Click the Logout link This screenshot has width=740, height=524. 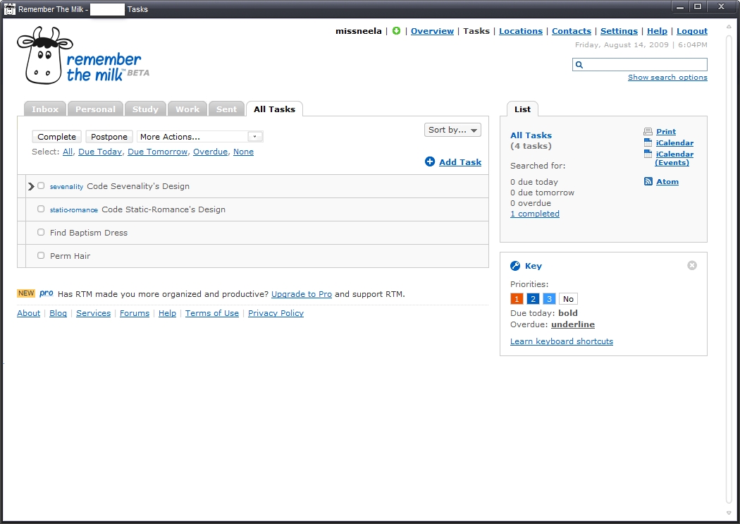click(x=692, y=31)
